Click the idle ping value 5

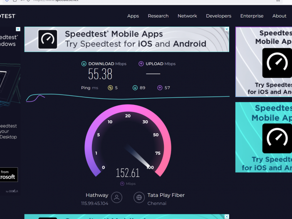coord(116,88)
